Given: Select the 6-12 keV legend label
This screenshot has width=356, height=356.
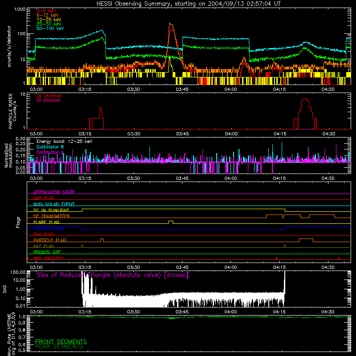Looking at the screenshot, I should click(47, 15).
